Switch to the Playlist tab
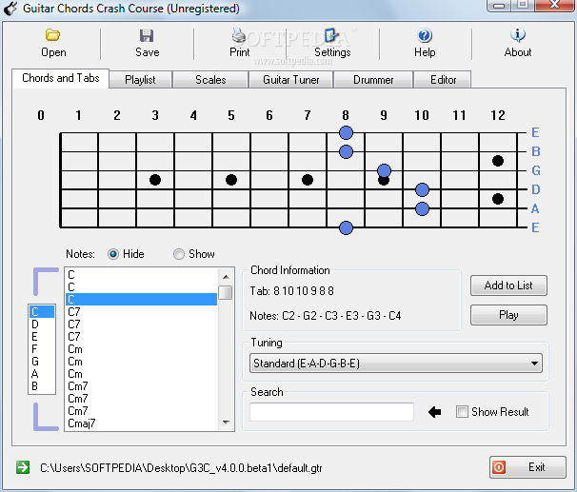The height and width of the screenshot is (492, 577). (140, 80)
